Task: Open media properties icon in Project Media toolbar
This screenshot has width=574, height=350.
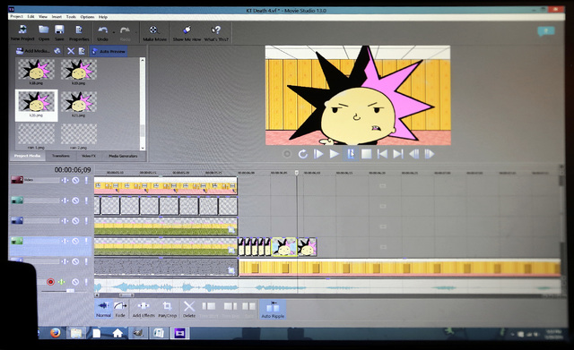Action: (82, 51)
